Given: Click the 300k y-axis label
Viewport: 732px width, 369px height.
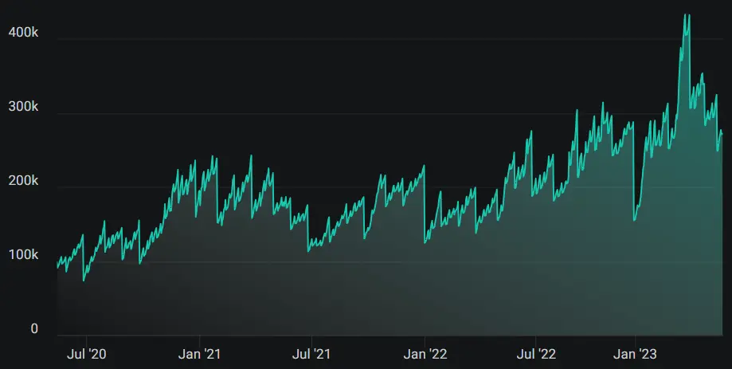Looking at the screenshot, I should click(x=23, y=107).
